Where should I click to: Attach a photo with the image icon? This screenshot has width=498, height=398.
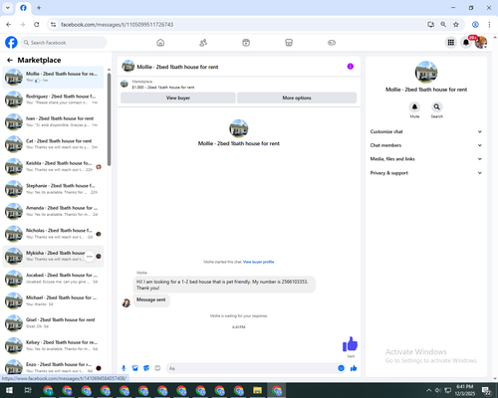(x=135, y=368)
